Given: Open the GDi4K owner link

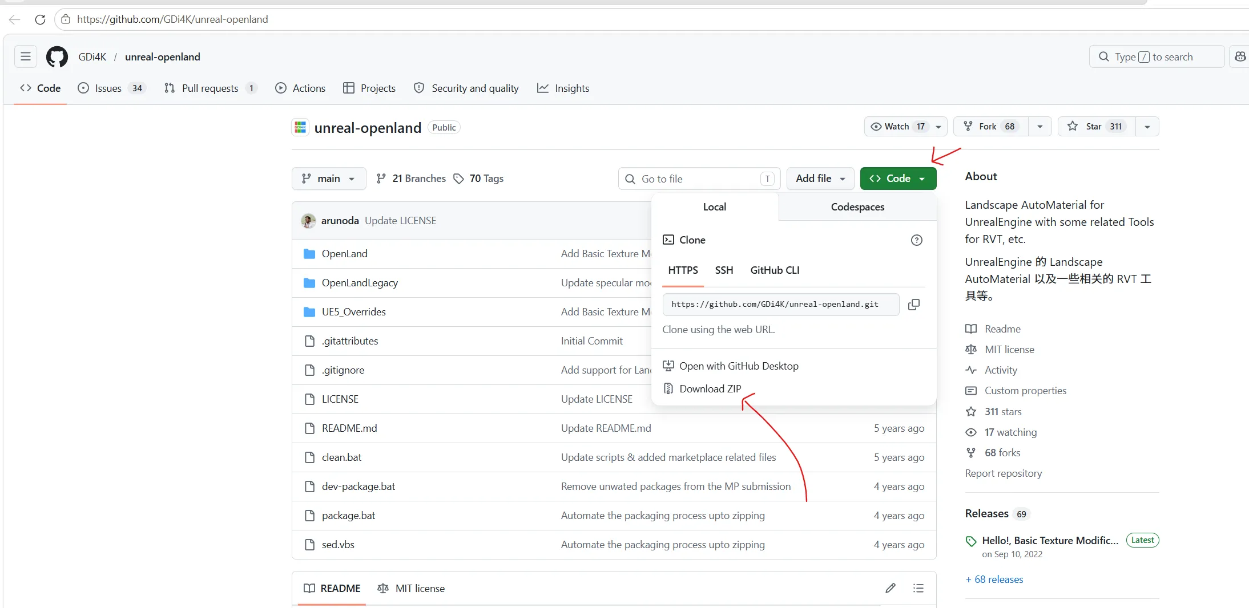Looking at the screenshot, I should 92,56.
